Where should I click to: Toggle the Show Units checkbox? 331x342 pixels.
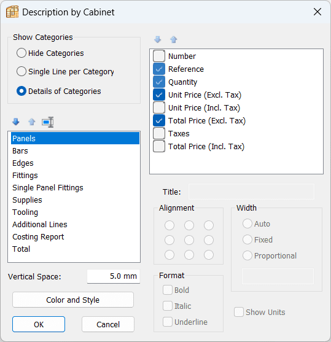tap(239, 312)
